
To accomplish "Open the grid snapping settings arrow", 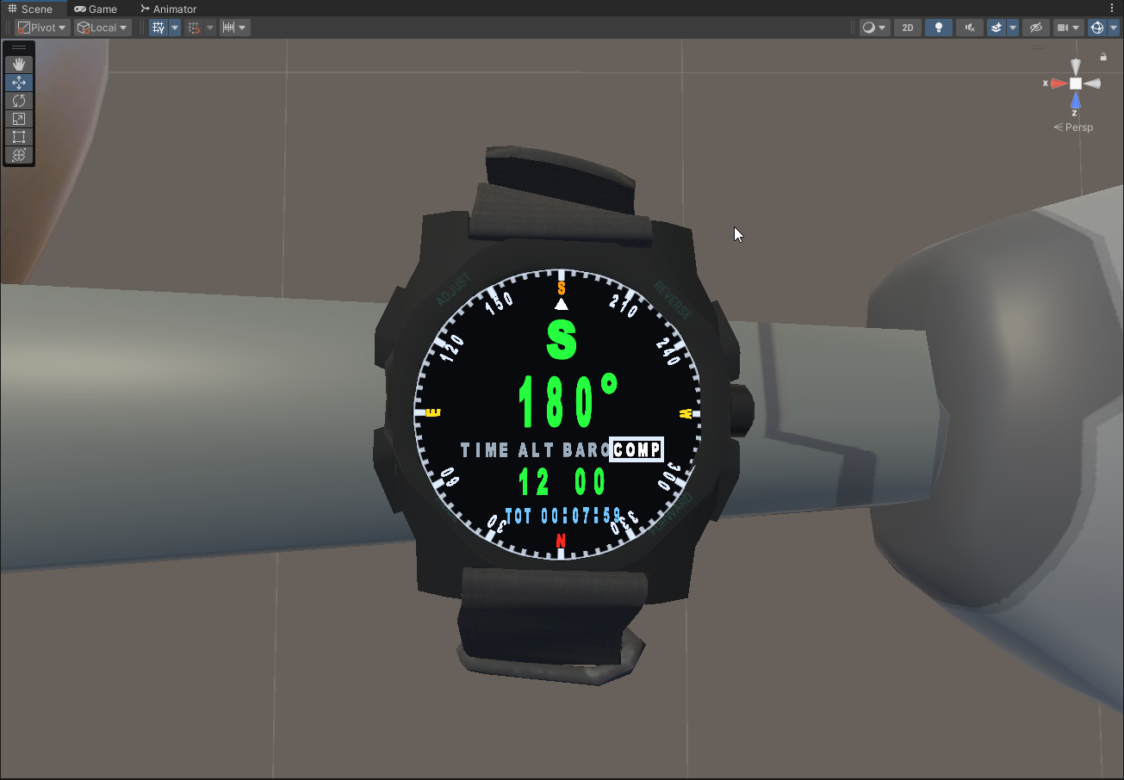I will point(210,28).
